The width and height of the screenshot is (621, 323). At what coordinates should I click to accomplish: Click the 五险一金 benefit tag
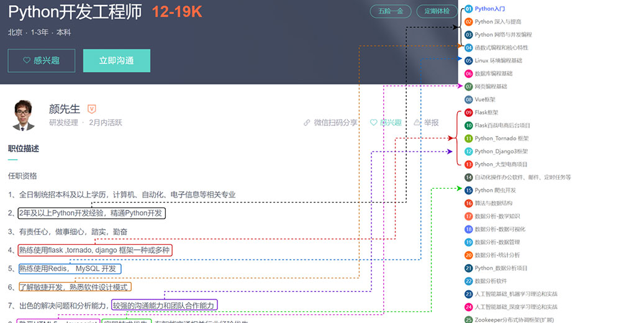click(x=390, y=11)
